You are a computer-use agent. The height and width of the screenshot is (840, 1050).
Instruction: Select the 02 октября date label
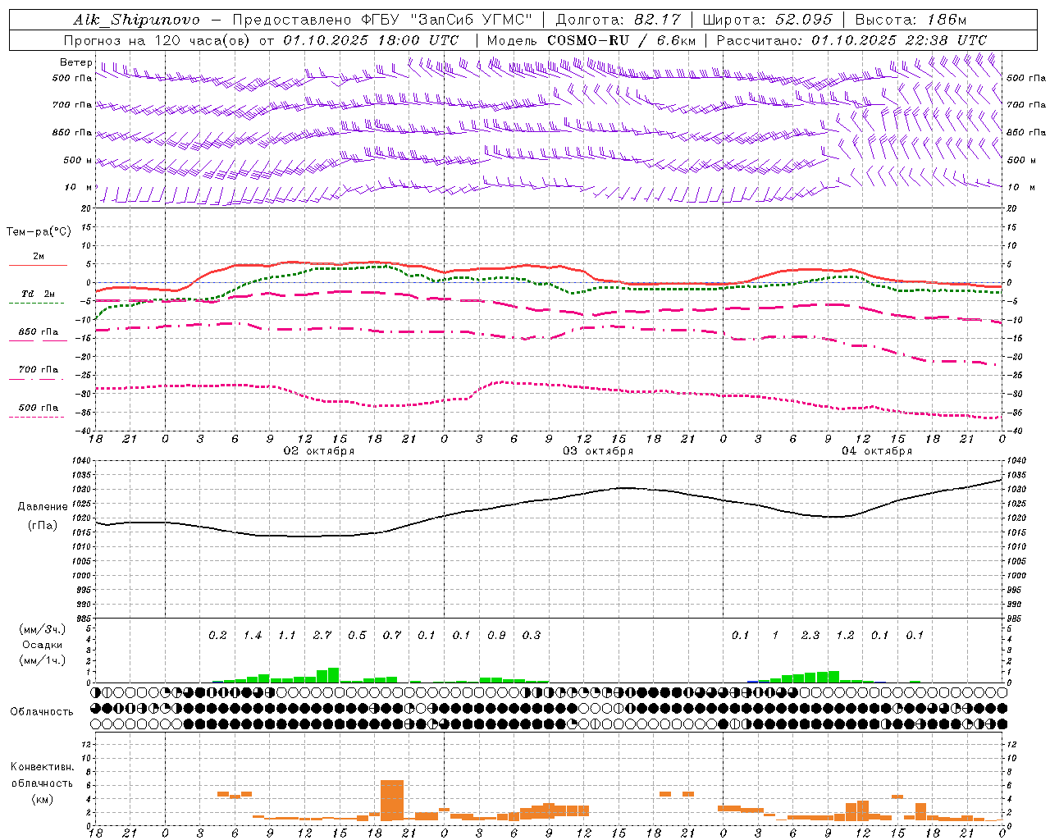[x=318, y=451]
